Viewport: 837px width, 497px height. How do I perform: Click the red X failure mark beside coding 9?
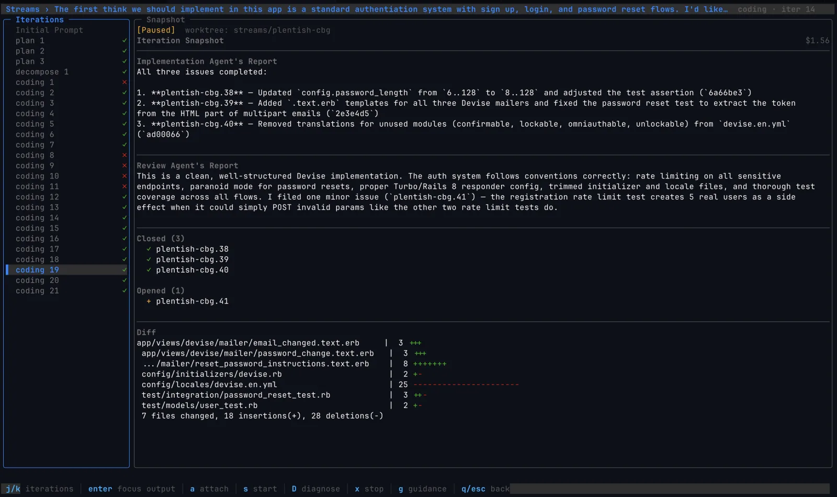(x=125, y=166)
